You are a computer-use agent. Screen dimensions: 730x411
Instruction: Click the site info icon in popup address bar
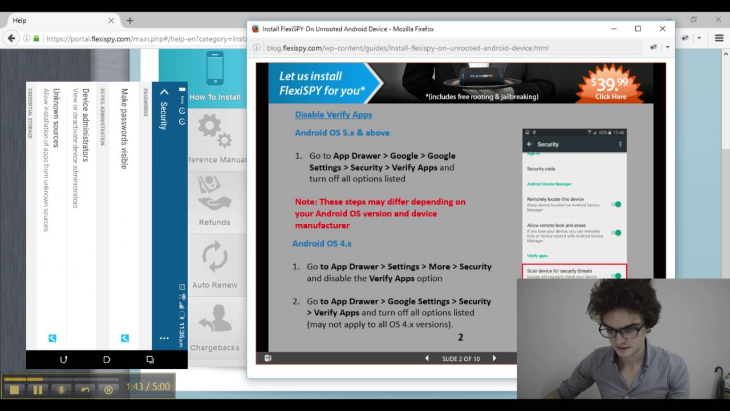click(257, 48)
